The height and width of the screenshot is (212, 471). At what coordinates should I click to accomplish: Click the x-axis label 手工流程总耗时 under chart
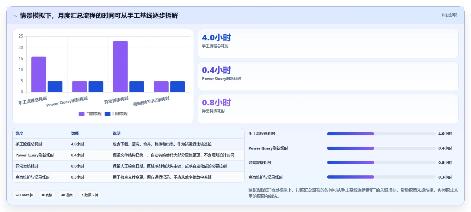[x=33, y=101]
